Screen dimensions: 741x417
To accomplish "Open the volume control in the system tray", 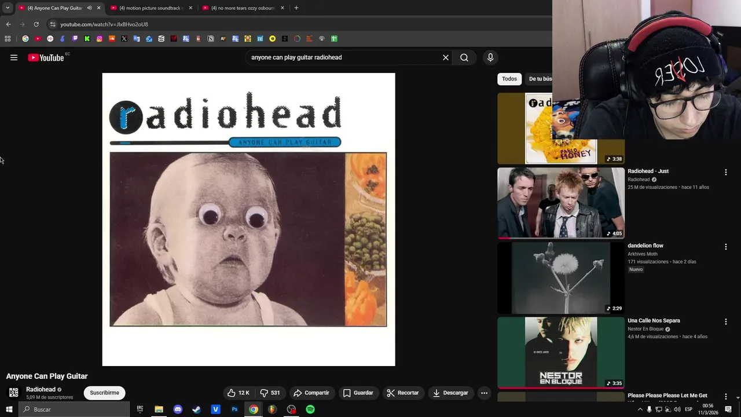I will pos(677,409).
